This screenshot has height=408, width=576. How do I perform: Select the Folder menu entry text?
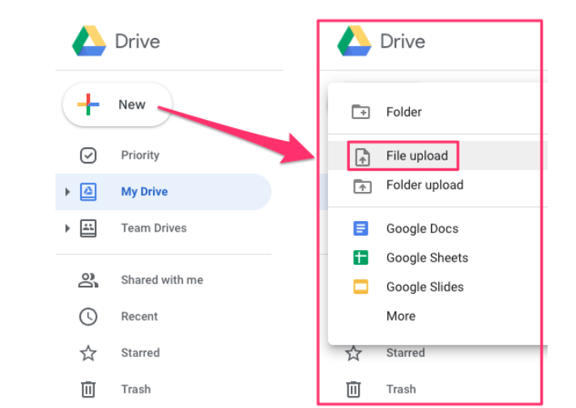[404, 112]
